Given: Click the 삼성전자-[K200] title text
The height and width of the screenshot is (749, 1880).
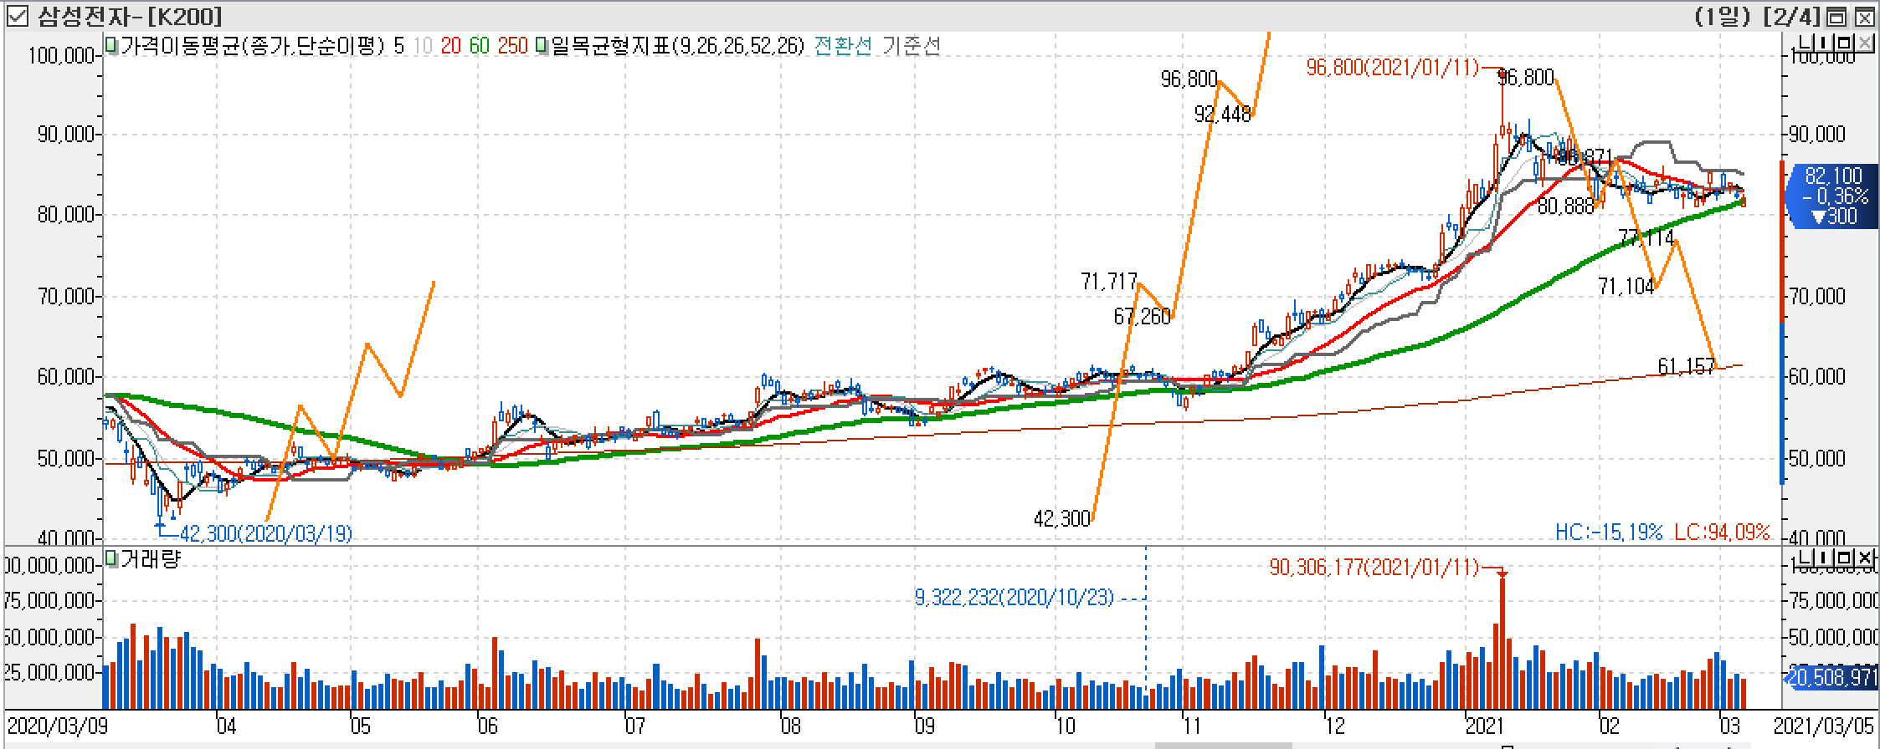Looking at the screenshot, I should coord(131,16).
